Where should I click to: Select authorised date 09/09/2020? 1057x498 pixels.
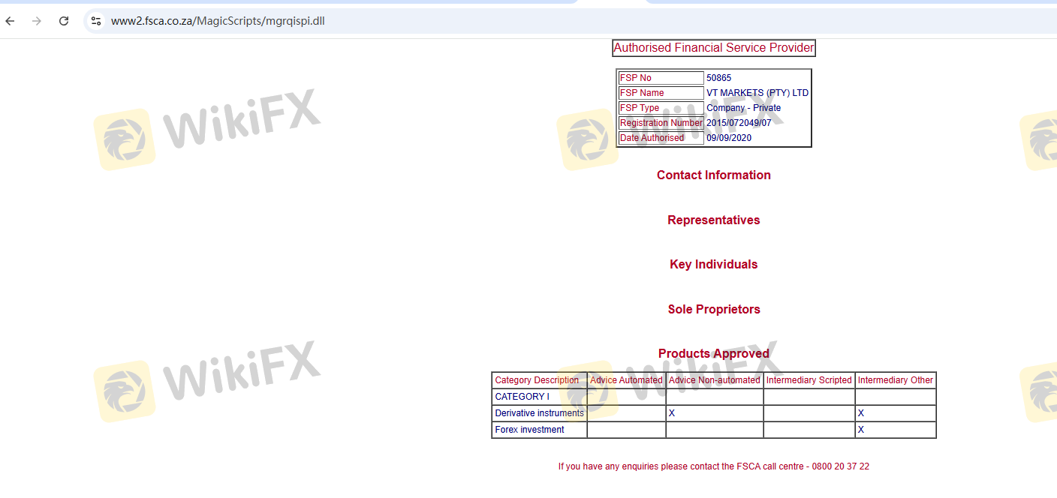coord(729,138)
